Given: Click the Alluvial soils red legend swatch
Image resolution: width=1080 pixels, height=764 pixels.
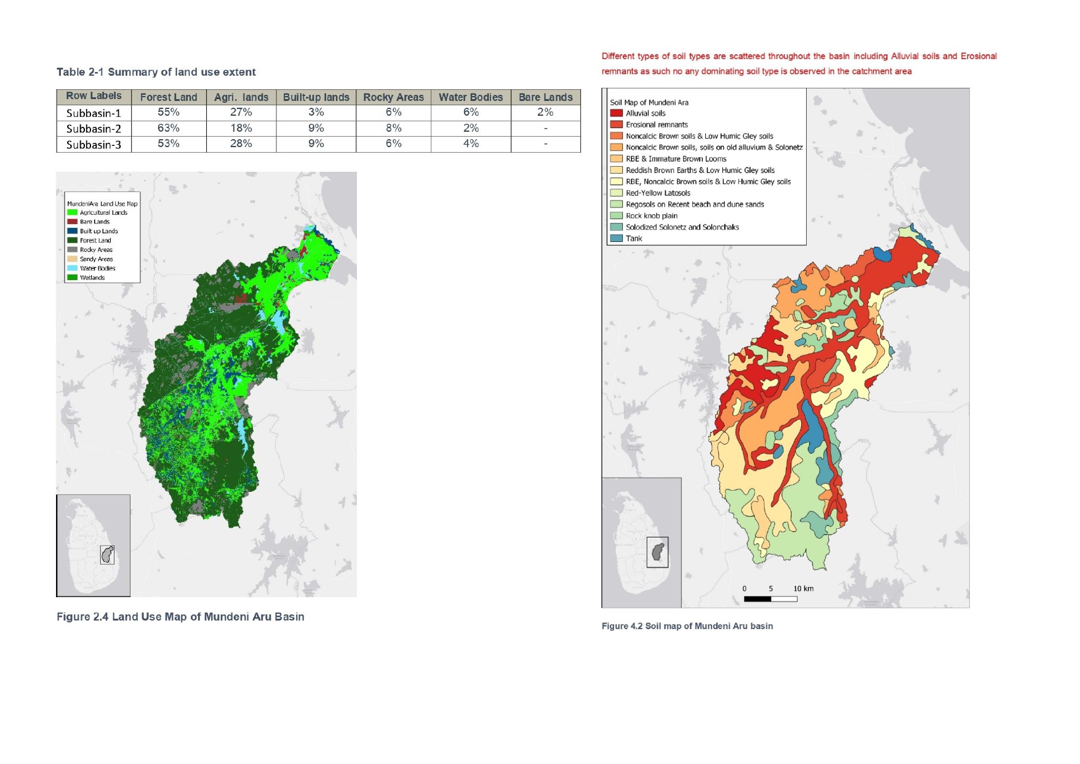Looking at the screenshot, I should 616,113.
